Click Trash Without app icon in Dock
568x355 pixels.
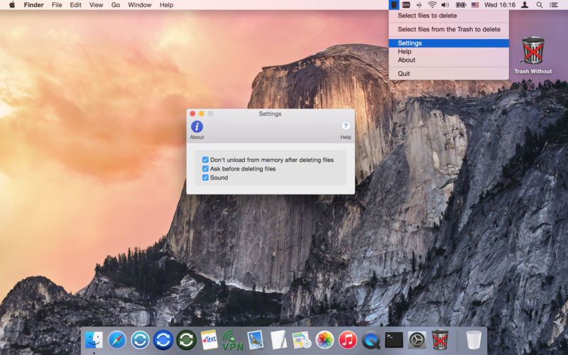(x=440, y=340)
